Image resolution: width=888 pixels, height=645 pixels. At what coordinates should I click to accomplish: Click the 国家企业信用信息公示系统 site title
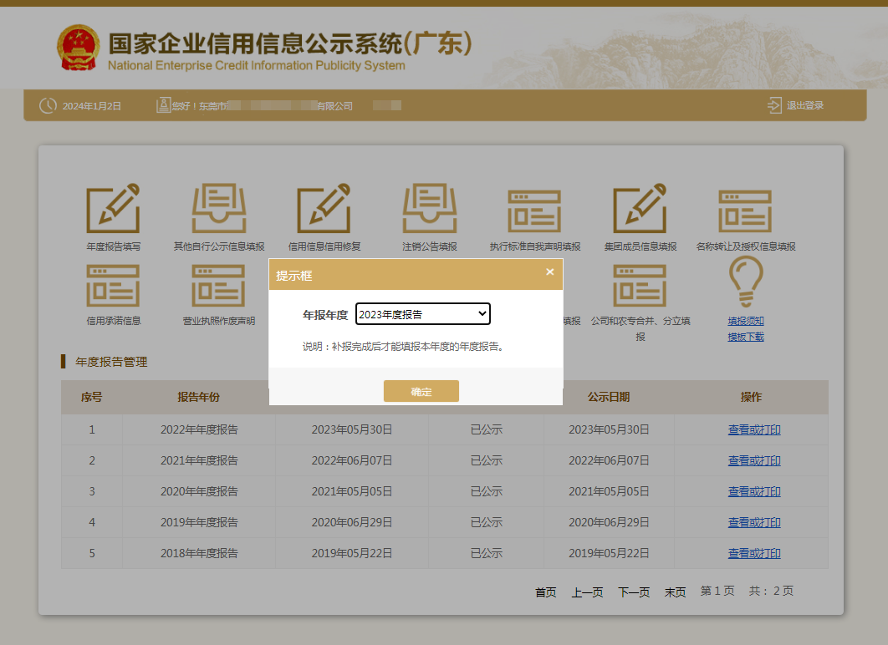290,44
